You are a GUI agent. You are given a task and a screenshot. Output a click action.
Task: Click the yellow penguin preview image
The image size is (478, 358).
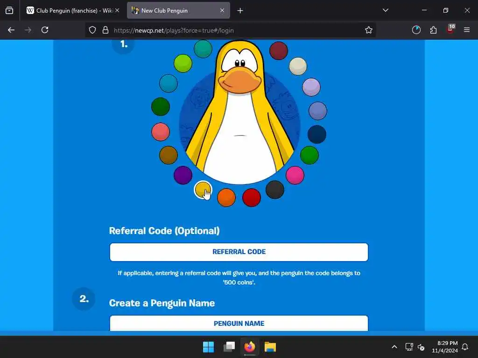click(x=240, y=113)
